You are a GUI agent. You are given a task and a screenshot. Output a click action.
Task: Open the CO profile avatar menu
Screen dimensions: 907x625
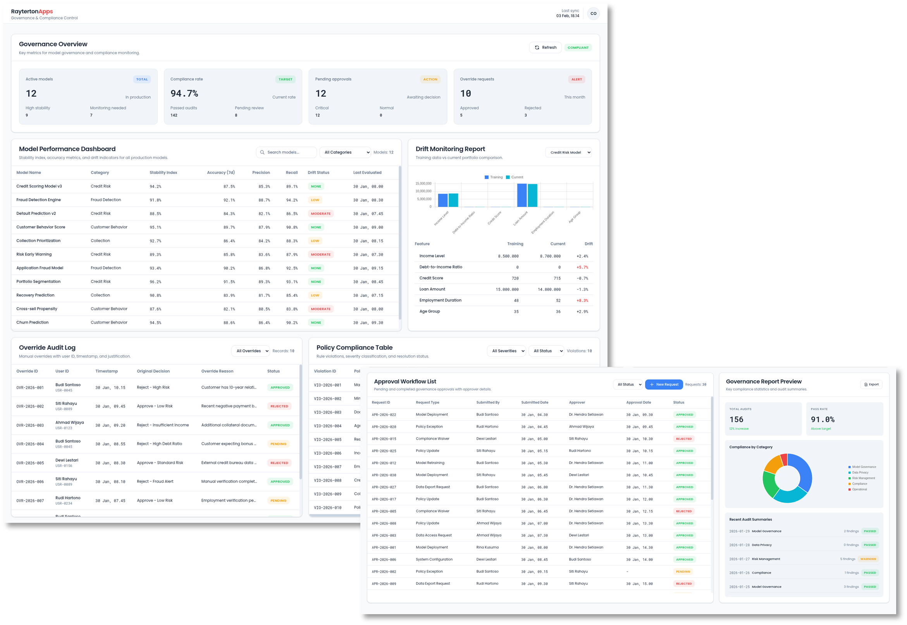(594, 13)
